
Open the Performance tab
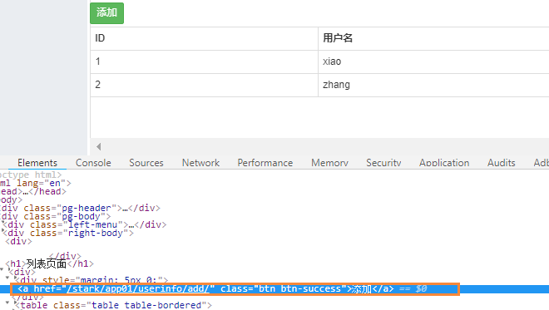[x=265, y=163]
